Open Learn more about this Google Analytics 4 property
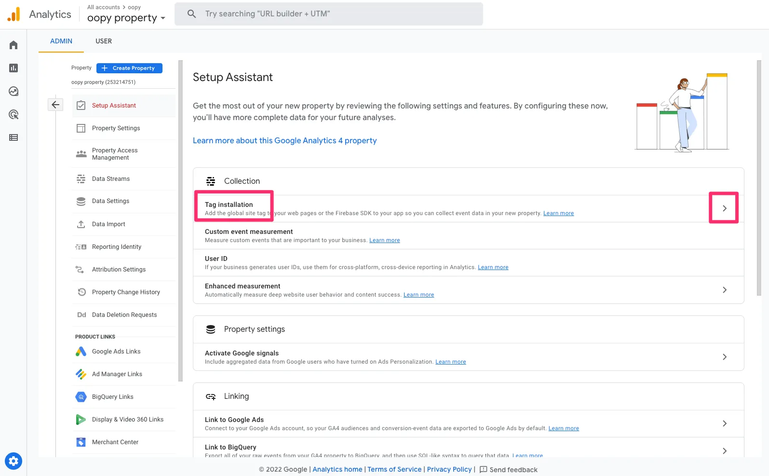This screenshot has width=769, height=476. (284, 140)
